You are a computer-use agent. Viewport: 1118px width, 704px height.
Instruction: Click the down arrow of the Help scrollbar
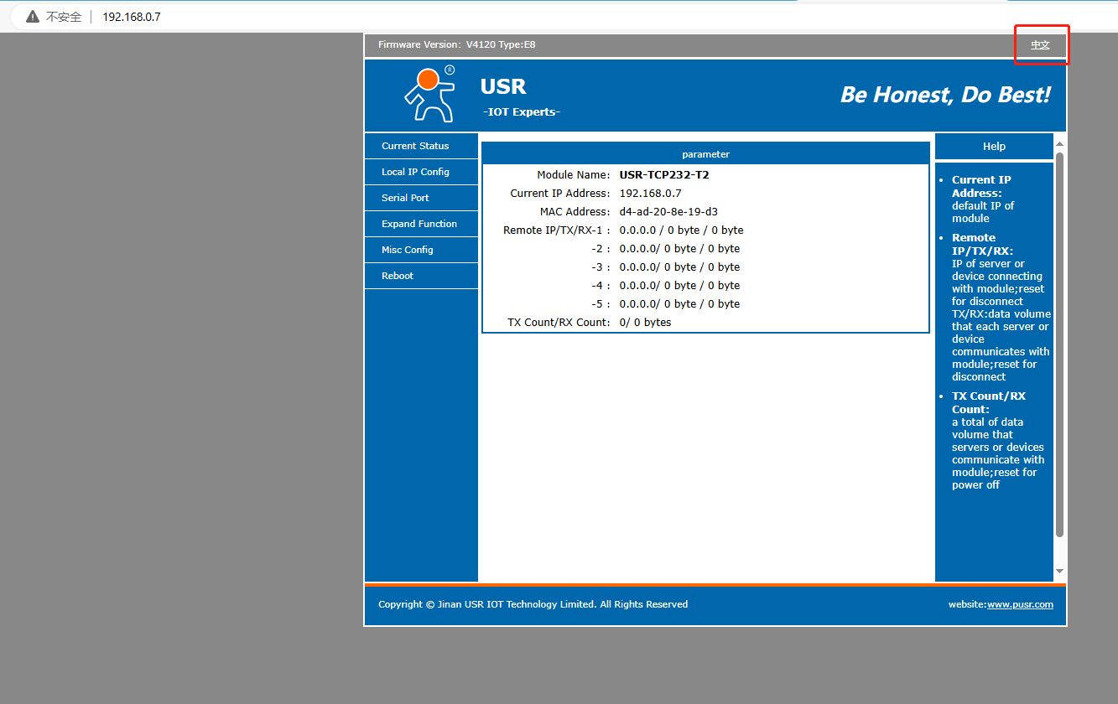click(1059, 571)
